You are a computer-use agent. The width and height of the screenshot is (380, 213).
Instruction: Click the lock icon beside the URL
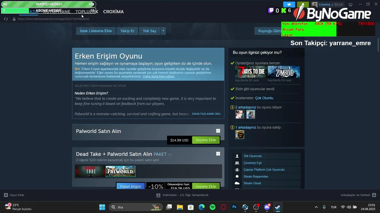(14, 19)
